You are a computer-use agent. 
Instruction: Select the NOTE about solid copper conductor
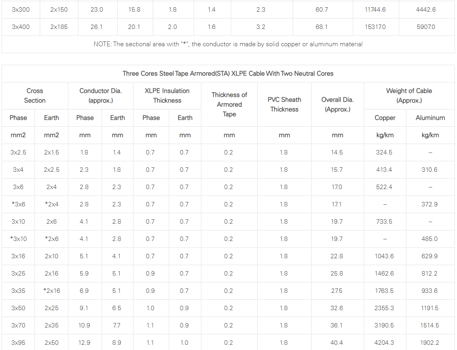pyautogui.click(x=228, y=44)
